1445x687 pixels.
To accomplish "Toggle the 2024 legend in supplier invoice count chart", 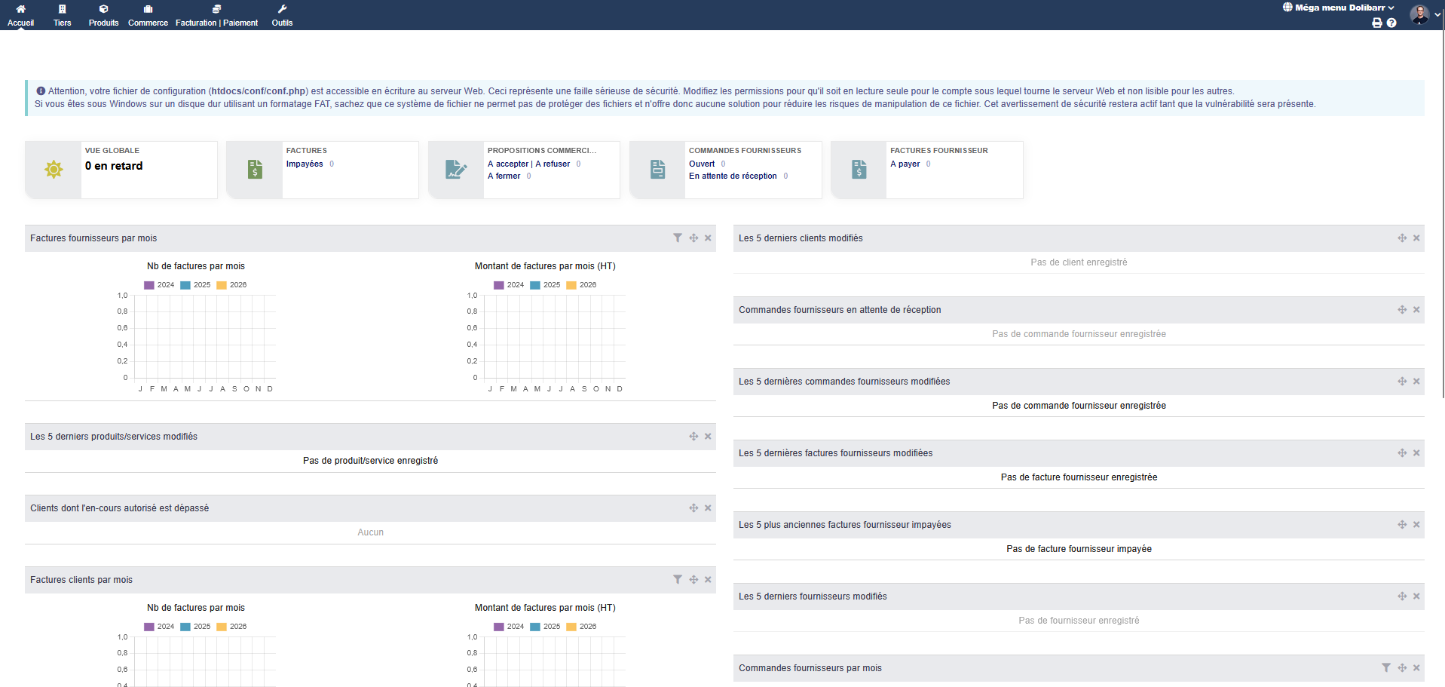I will (159, 285).
